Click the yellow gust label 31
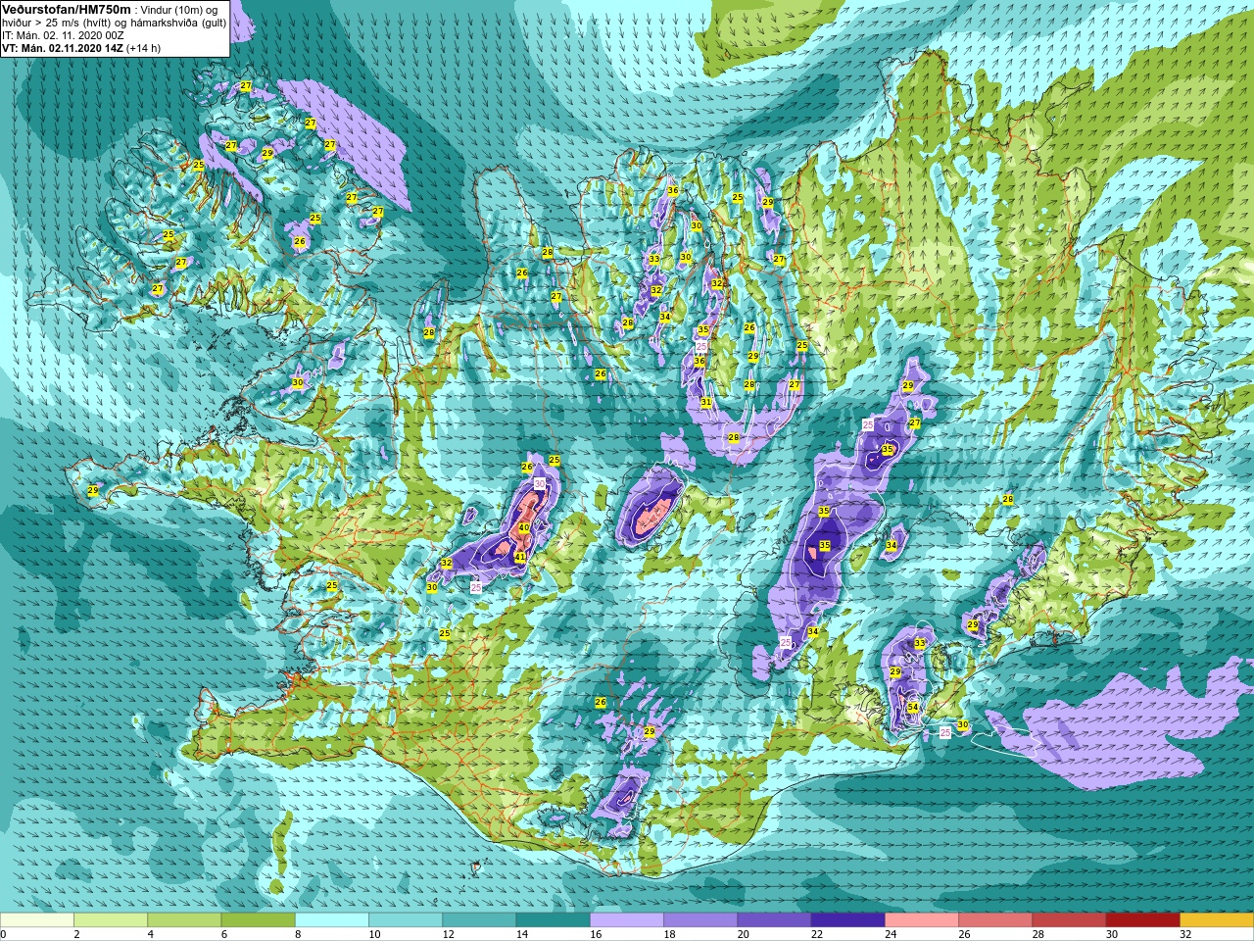The image size is (1254, 941). pyautogui.click(x=705, y=402)
